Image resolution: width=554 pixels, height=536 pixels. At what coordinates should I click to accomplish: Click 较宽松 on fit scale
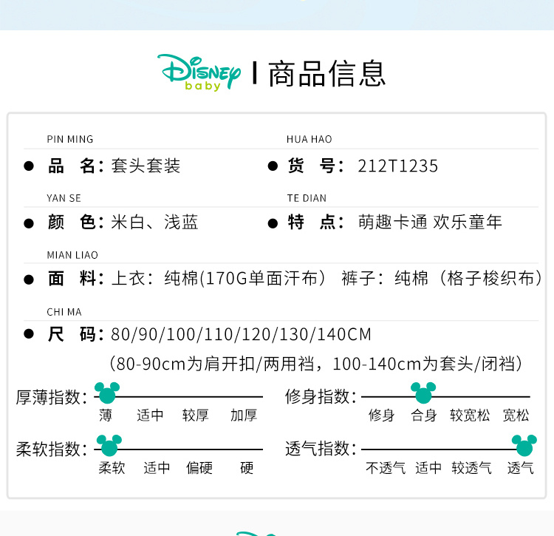coord(470,415)
